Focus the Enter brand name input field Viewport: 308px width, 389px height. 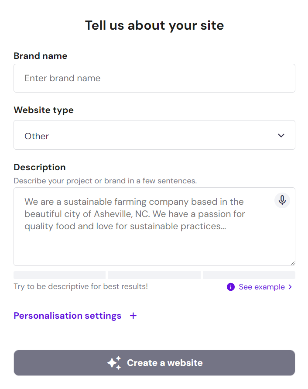[154, 78]
